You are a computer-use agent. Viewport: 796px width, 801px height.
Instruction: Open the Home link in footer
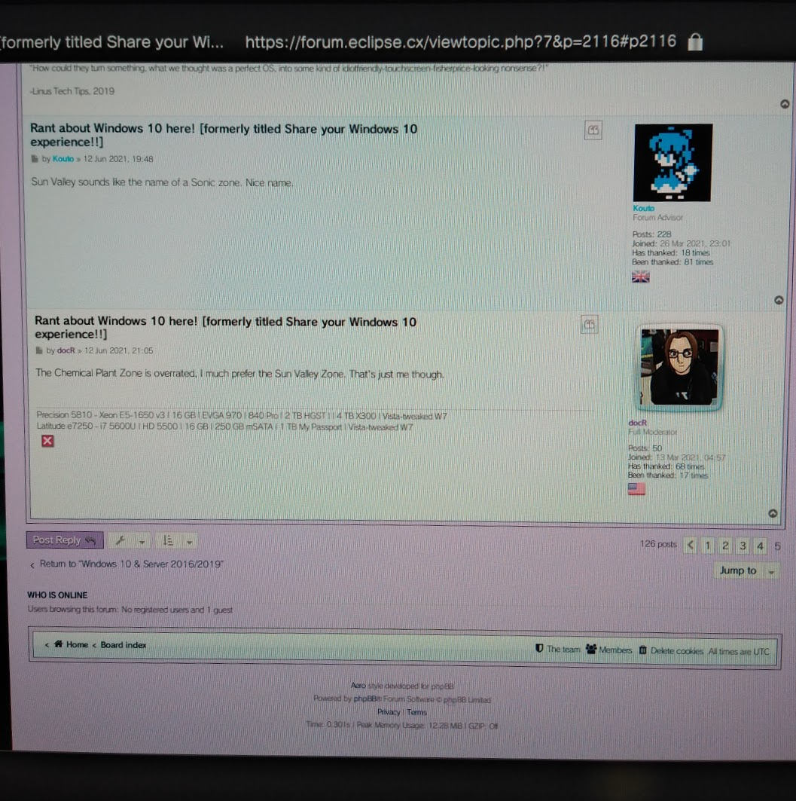[77, 644]
